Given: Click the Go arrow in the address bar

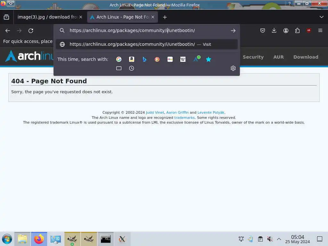Looking at the screenshot, I should point(233,30).
